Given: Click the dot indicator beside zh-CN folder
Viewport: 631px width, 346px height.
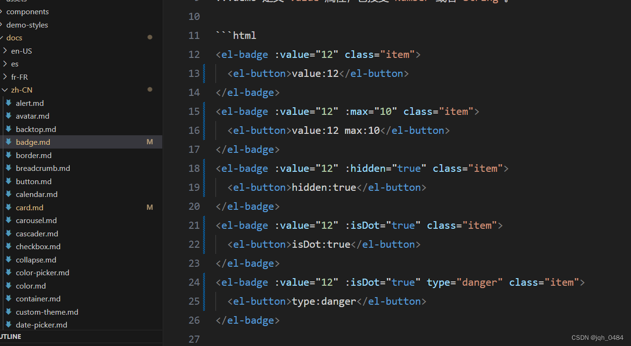Looking at the screenshot, I should click(150, 89).
